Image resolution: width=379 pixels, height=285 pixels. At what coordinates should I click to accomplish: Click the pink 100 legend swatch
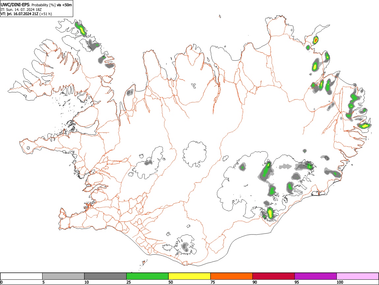[358, 276]
